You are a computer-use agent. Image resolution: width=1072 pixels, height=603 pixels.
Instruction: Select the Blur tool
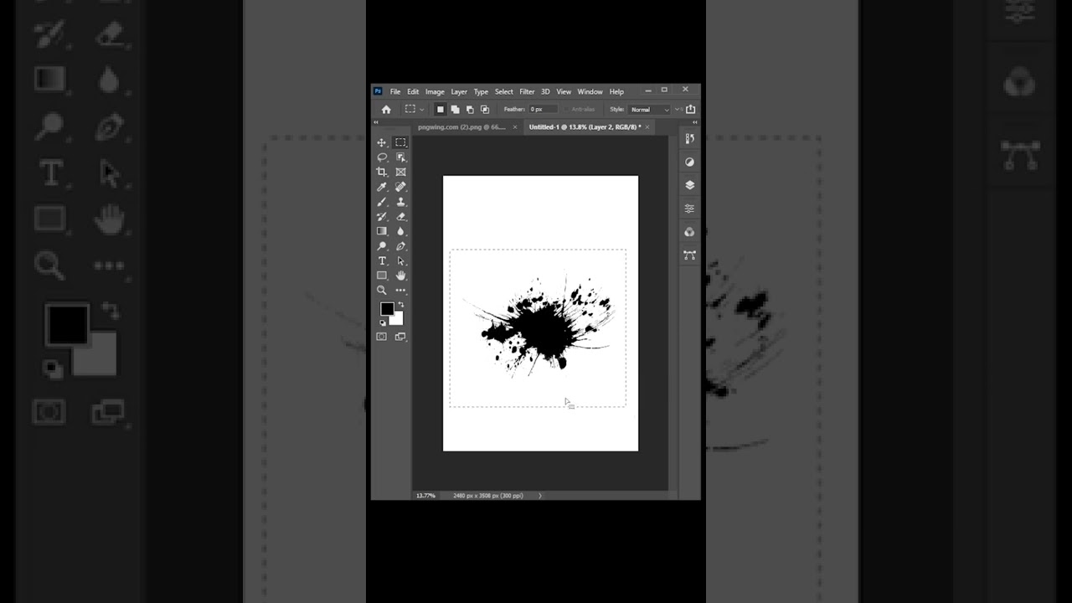(400, 231)
